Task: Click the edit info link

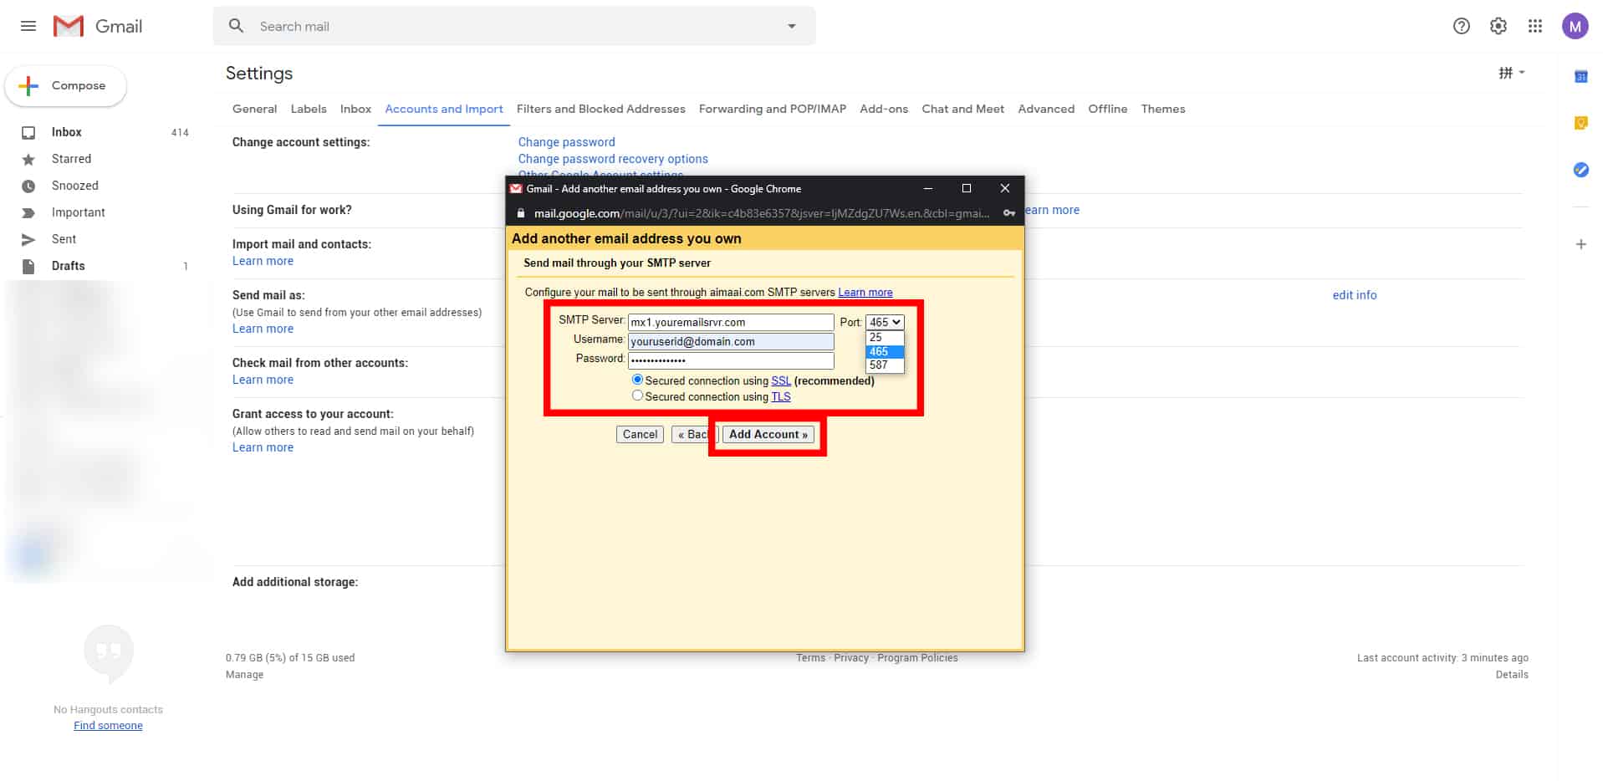Action: [x=1354, y=295]
